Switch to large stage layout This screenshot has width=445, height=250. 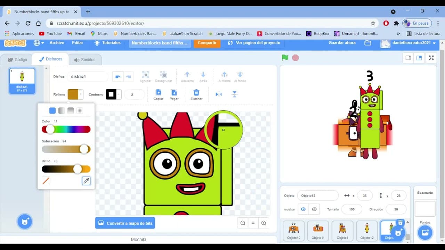coord(419,58)
